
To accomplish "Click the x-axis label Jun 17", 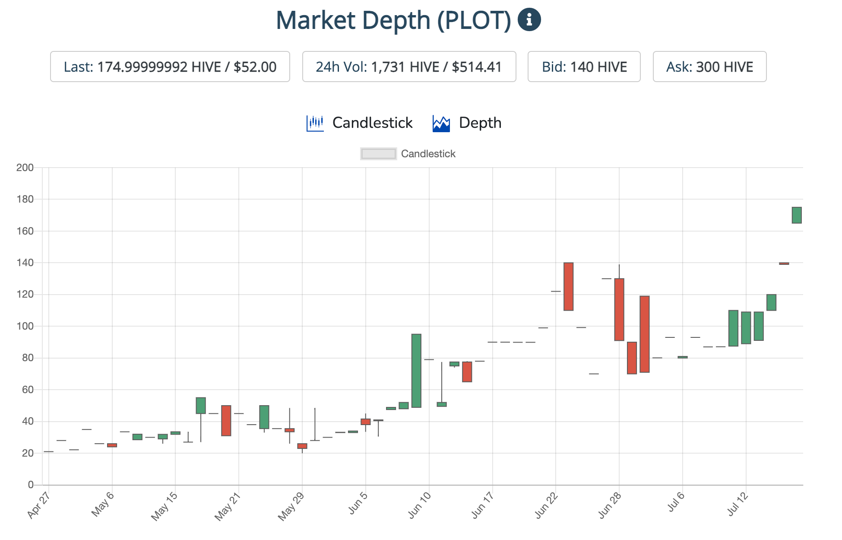I will pos(483,505).
